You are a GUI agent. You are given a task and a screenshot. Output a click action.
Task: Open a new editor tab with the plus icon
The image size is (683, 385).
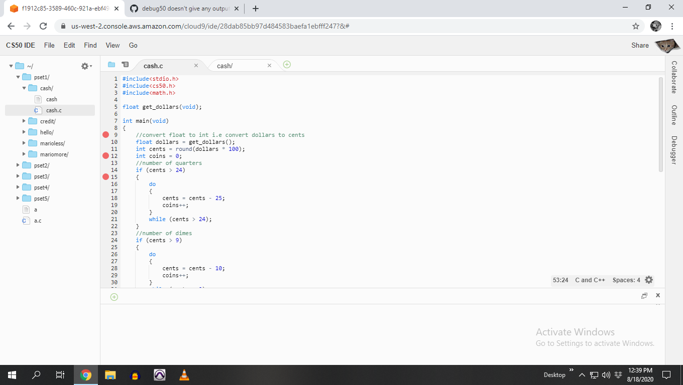click(x=286, y=64)
